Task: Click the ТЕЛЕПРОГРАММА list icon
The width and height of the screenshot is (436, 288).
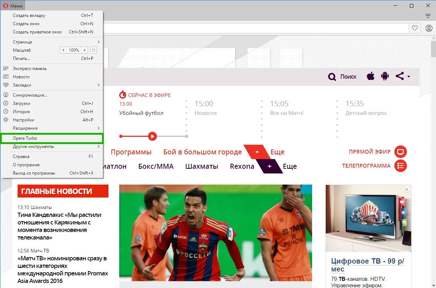Action: pyautogui.click(x=400, y=166)
